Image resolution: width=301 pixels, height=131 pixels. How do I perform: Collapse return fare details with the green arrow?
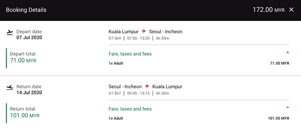point(287,107)
